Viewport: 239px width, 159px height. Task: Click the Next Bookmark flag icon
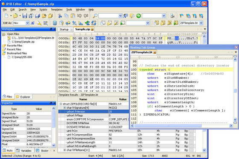coord(195,16)
